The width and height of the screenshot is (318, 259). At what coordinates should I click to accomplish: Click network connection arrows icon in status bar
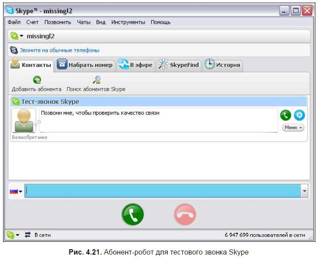tap(27, 235)
